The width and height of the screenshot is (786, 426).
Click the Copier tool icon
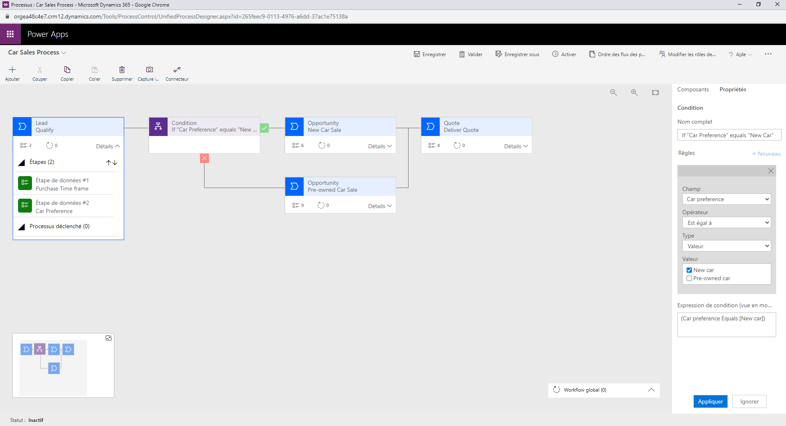pos(67,70)
